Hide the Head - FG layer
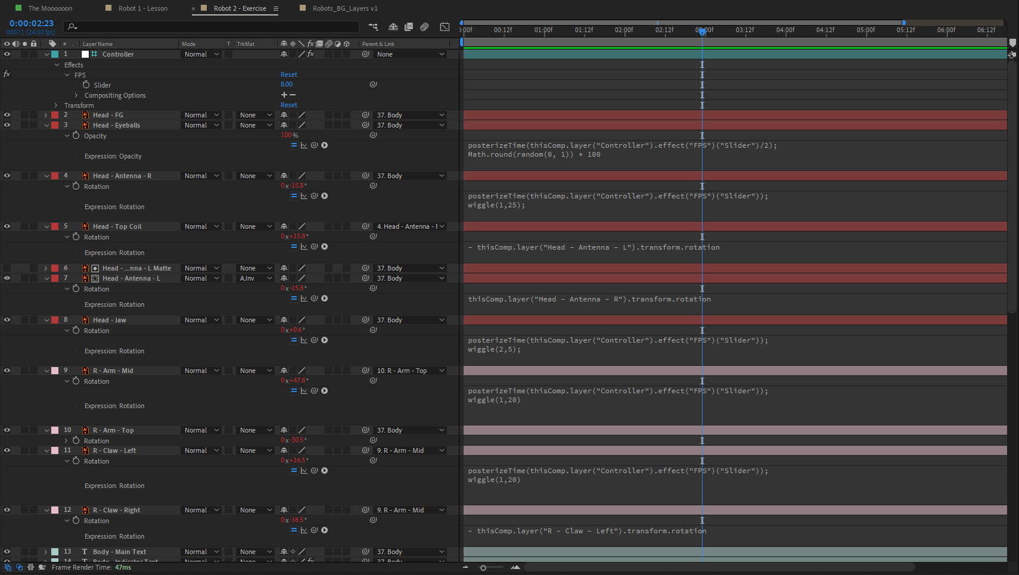The image size is (1019, 575). (7, 115)
